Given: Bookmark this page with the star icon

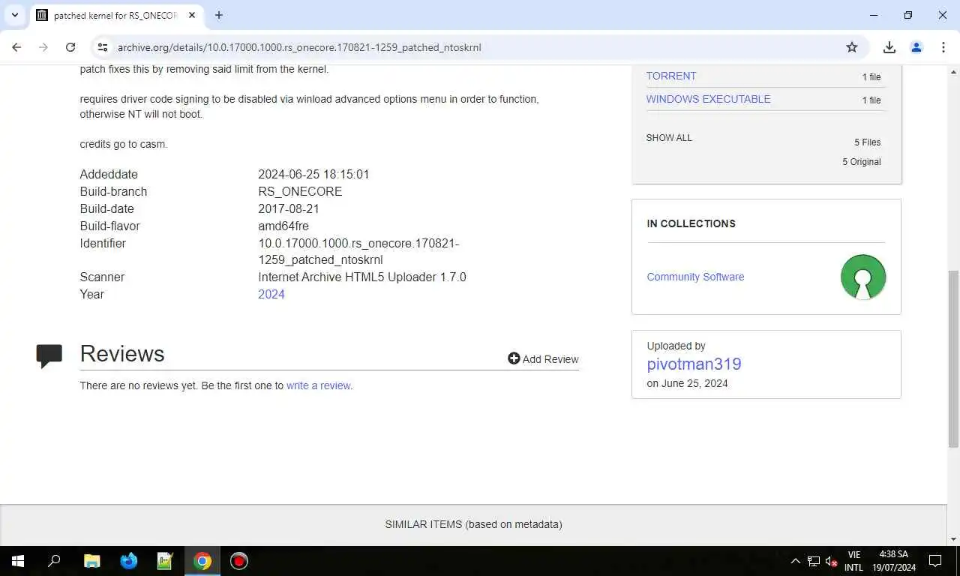Looking at the screenshot, I should (x=852, y=47).
